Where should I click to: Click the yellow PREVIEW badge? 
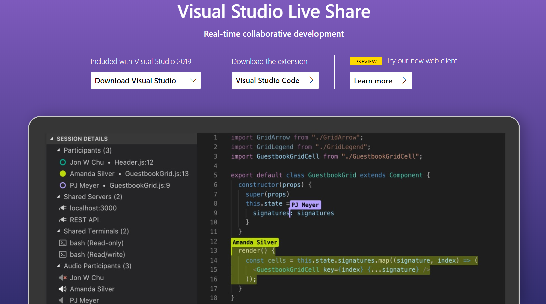366,61
